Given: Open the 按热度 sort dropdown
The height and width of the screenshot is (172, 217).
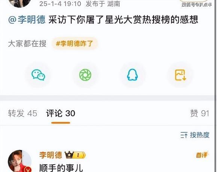Looking at the screenshot, I should (x=195, y=135).
